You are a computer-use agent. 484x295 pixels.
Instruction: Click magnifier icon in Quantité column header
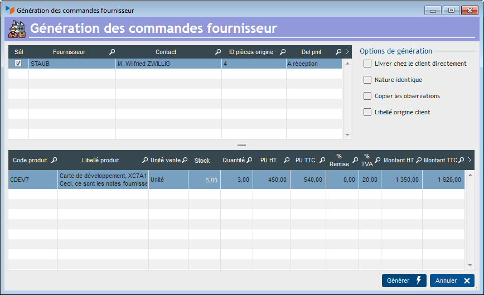(x=249, y=160)
